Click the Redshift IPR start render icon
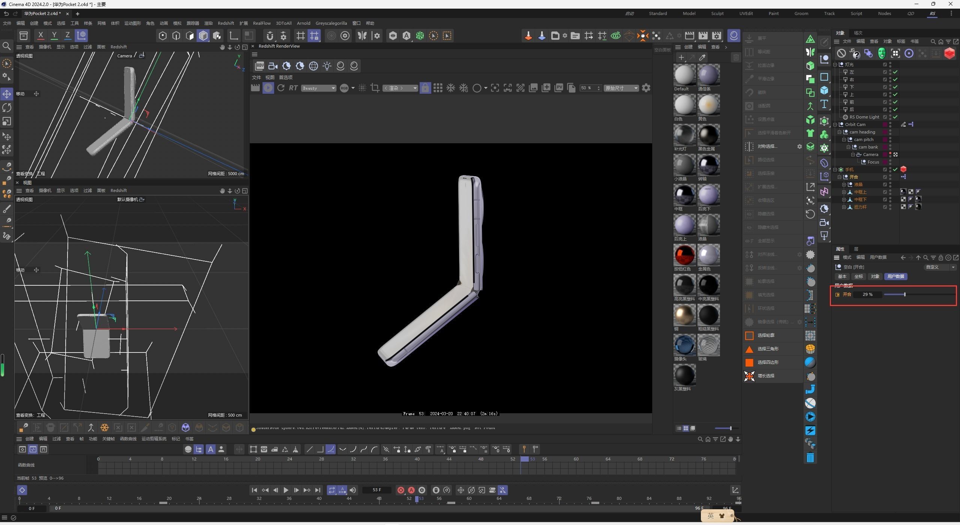This screenshot has height=525, width=960. tap(268, 88)
